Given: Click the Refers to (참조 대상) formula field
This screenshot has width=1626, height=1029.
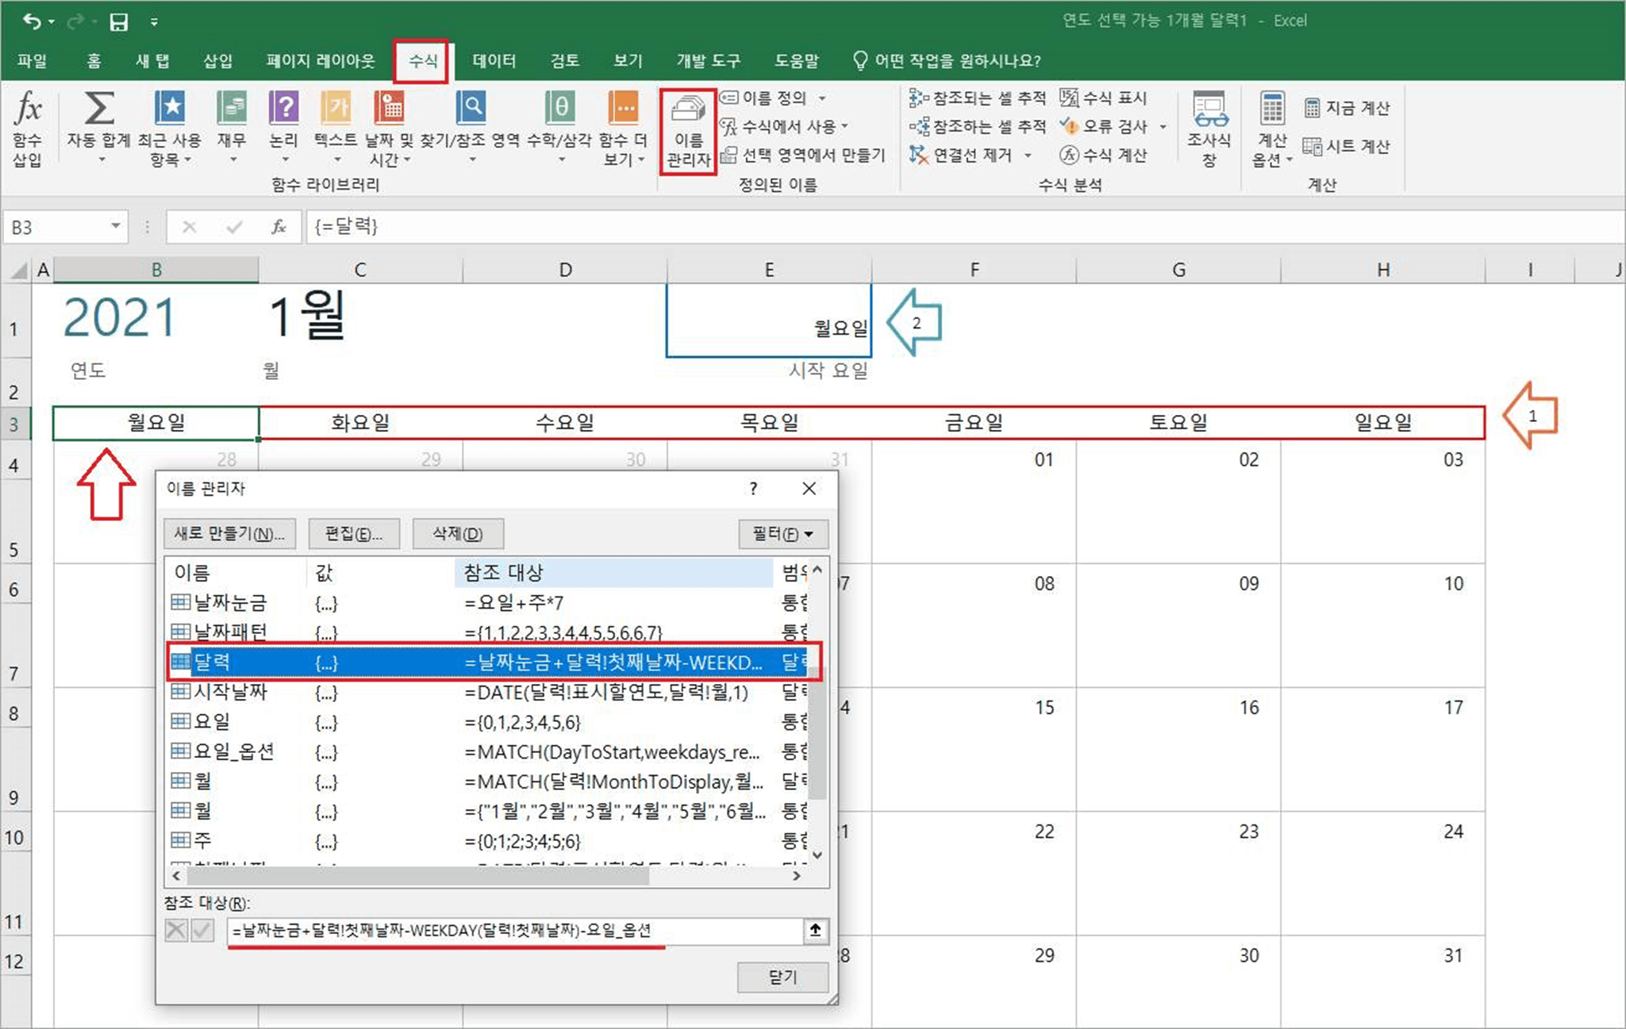Looking at the screenshot, I should [x=514, y=931].
